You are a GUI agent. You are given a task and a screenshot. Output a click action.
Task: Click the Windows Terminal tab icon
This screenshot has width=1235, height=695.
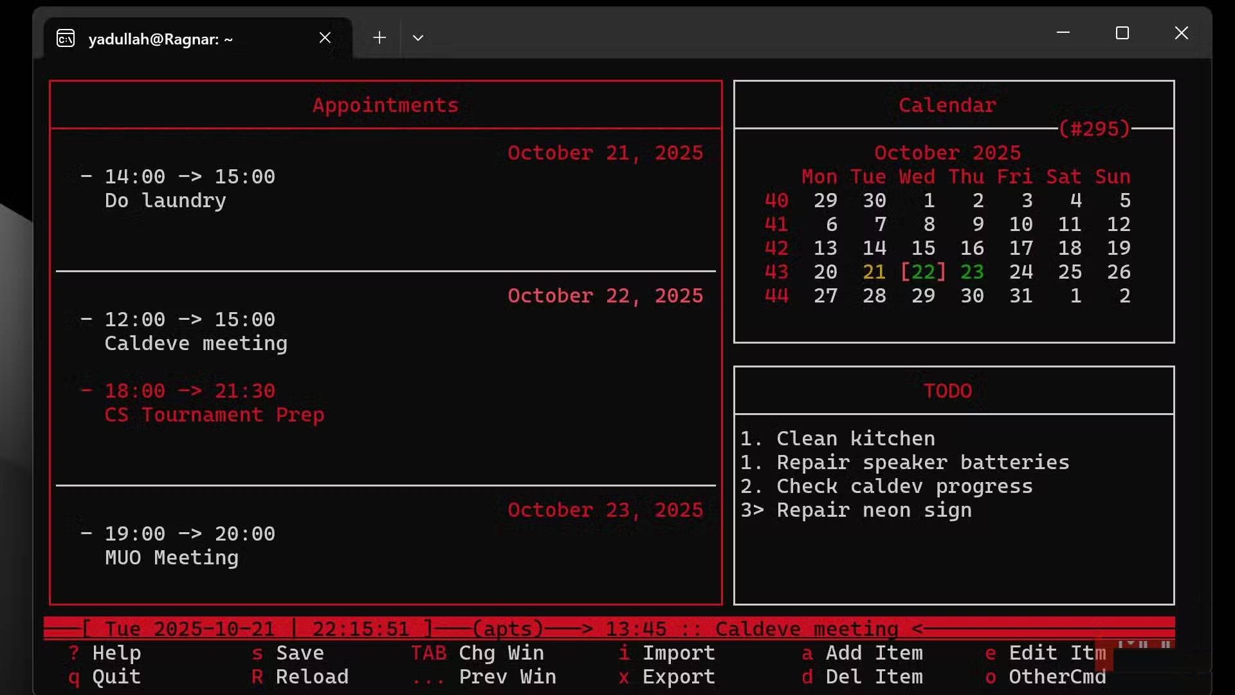[65, 39]
